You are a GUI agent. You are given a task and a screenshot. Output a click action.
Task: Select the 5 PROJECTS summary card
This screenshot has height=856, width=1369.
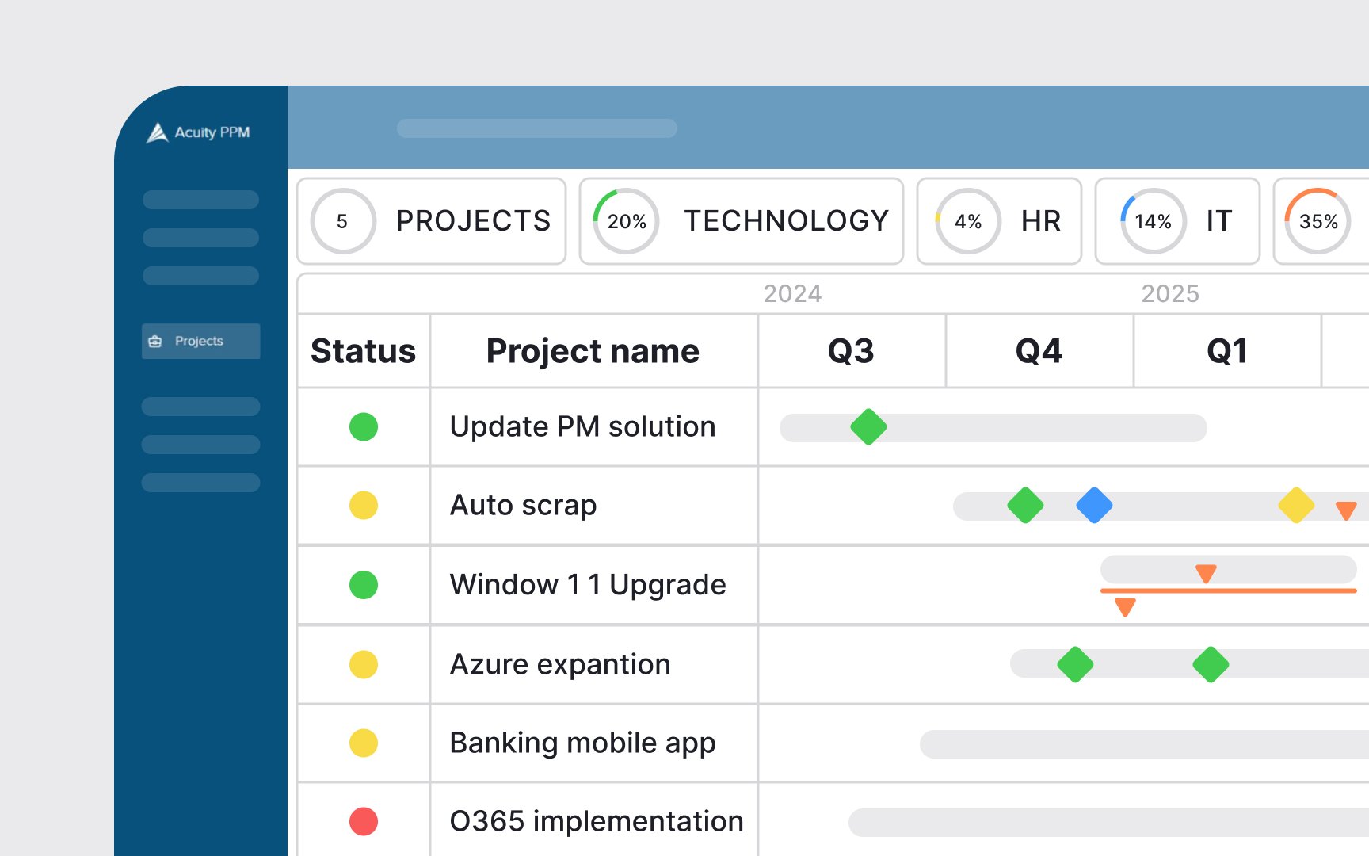(x=431, y=221)
